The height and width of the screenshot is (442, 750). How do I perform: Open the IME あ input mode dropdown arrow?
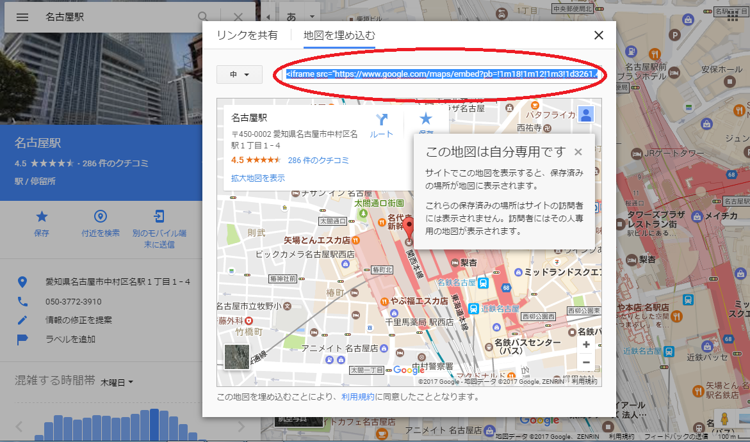[x=312, y=17]
